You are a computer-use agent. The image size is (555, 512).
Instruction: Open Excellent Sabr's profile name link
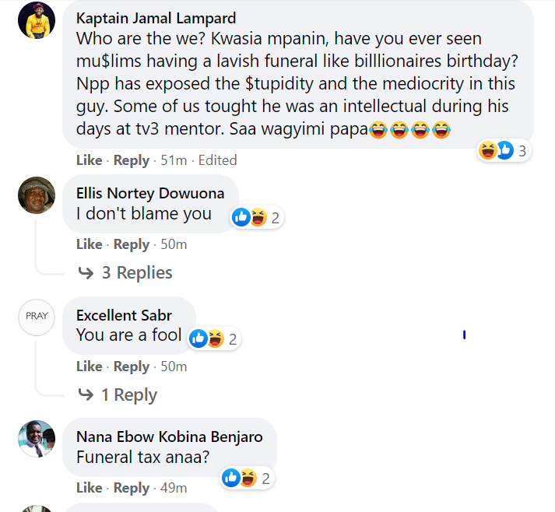(x=125, y=315)
